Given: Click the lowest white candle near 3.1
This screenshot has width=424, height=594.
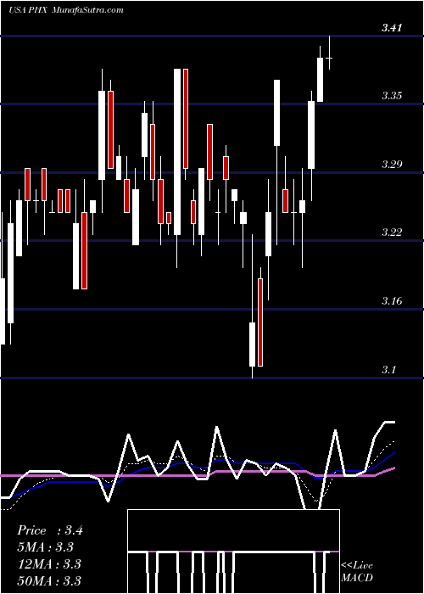Looking at the screenshot, I should point(252,345).
